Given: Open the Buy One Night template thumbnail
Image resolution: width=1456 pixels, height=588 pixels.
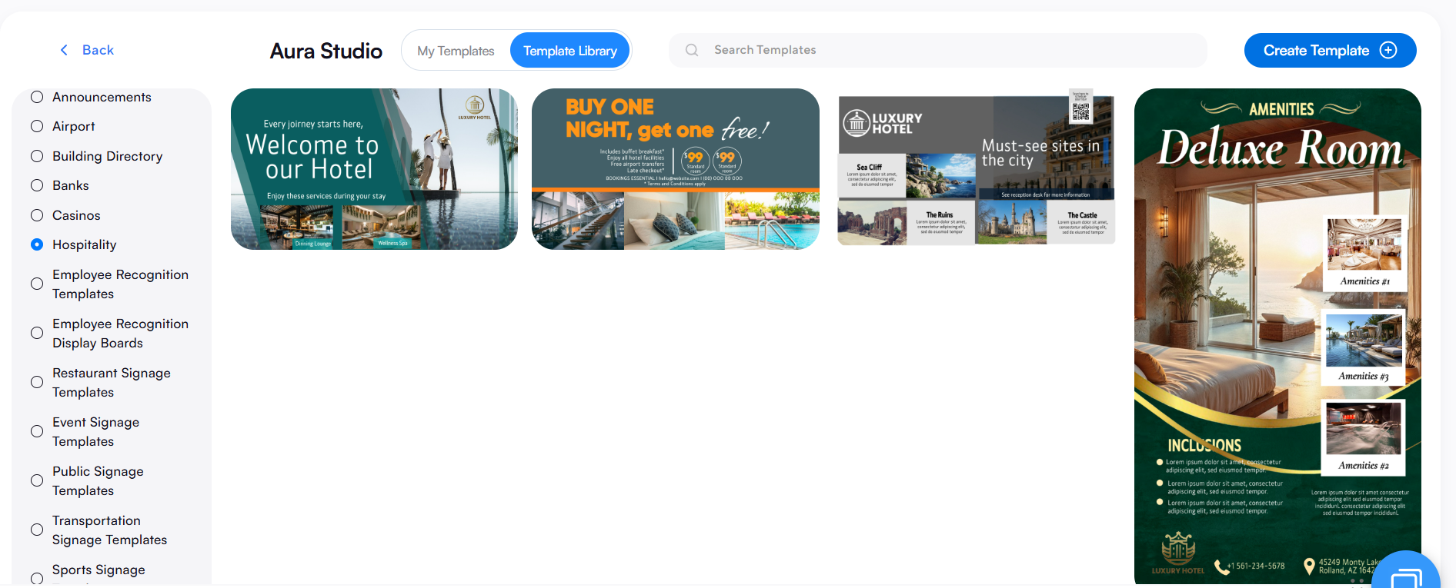Looking at the screenshot, I should pyautogui.click(x=676, y=169).
